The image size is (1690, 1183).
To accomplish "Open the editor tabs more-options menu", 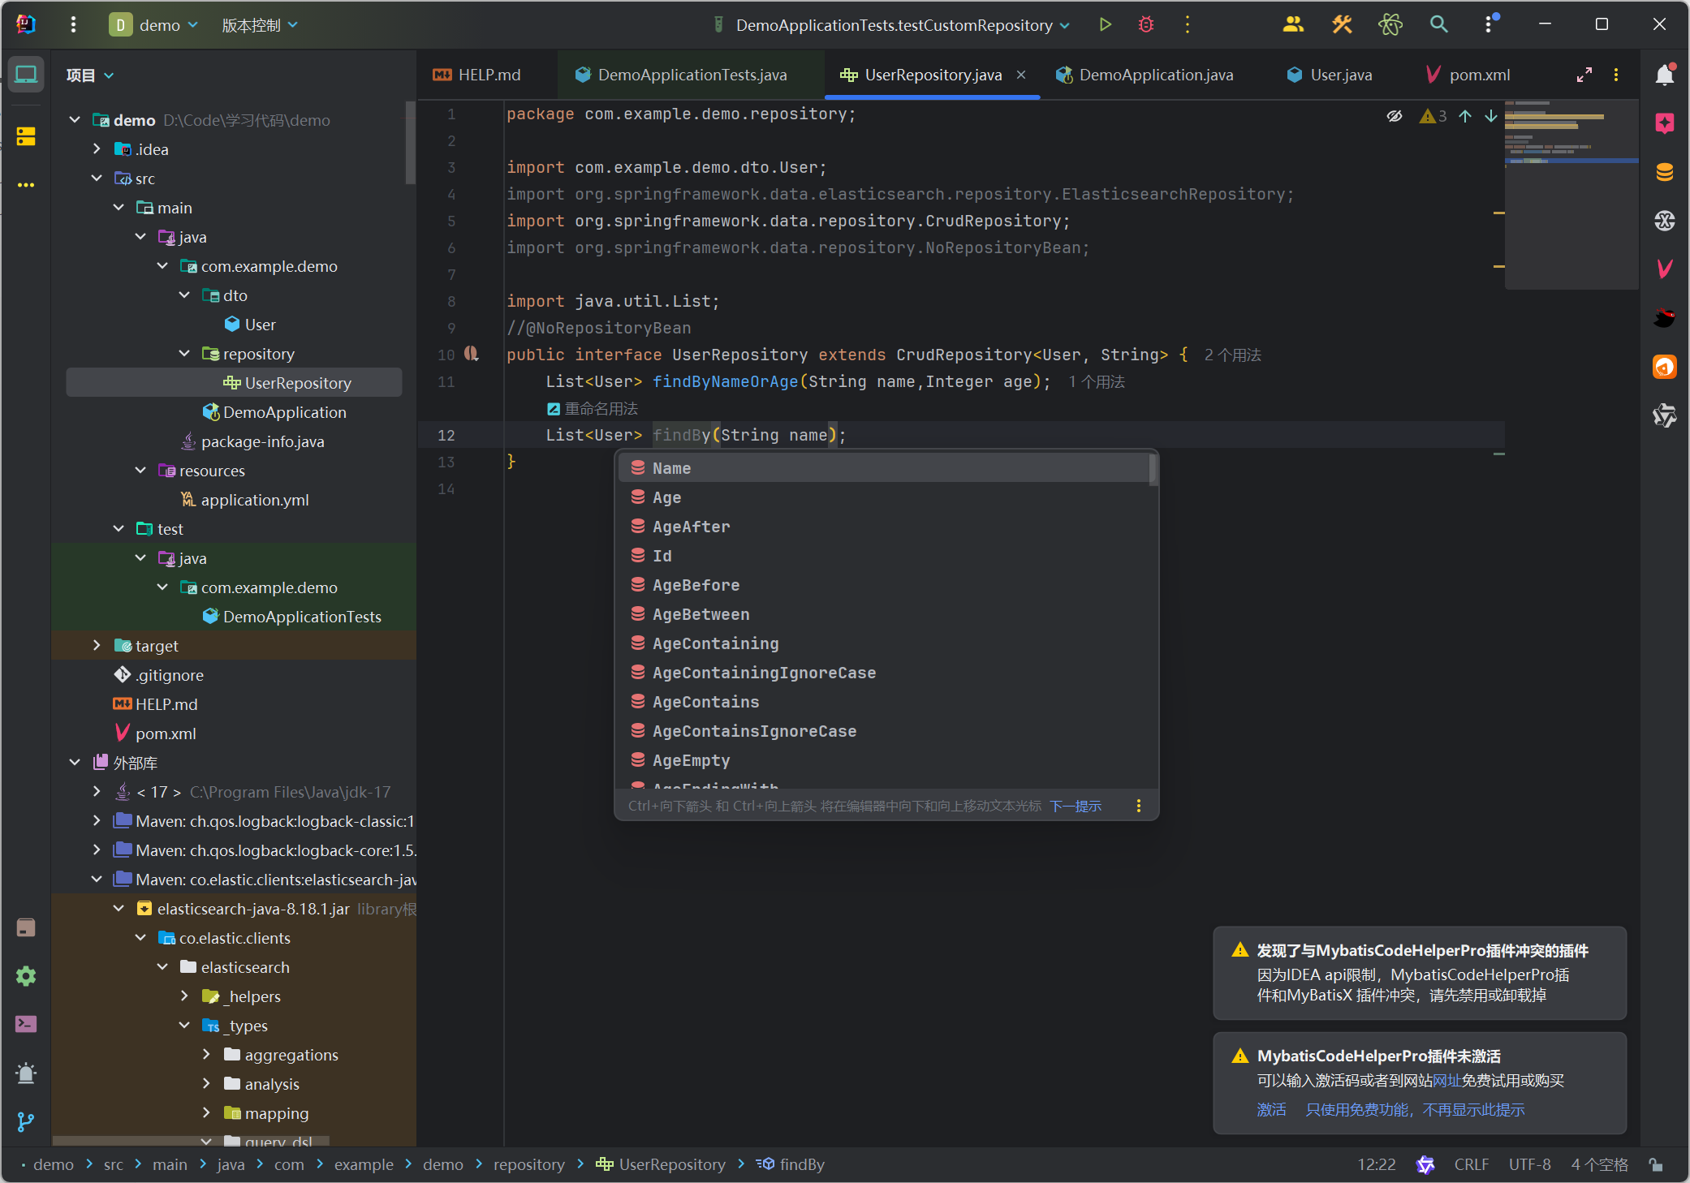I will [1616, 75].
